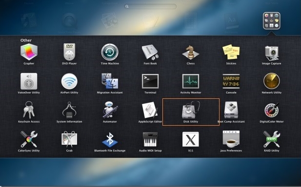Open Activity Monitor
This screenshot has height=187, width=301.
191,81
